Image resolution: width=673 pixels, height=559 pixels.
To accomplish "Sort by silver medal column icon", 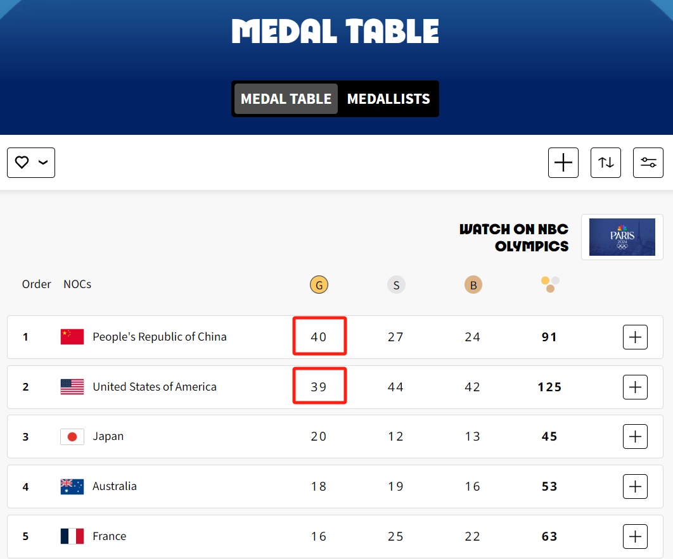I will click(396, 285).
